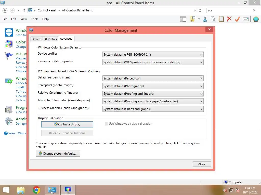The height and width of the screenshot is (195, 261).
Task: Click the Calibrate display button
Action: (67, 124)
